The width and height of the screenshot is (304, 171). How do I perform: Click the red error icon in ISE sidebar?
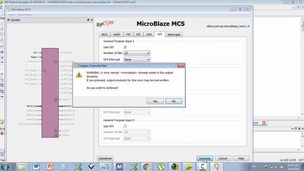pyautogui.click(x=2, y=133)
